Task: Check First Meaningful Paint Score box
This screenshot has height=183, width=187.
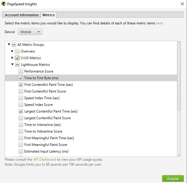Action: pos(21,145)
